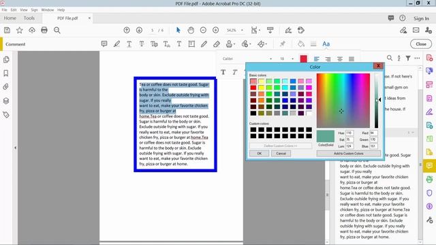Choose the selection arrow tool

pyautogui.click(x=178, y=30)
